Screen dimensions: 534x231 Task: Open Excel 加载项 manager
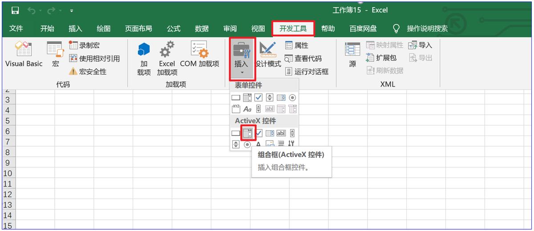167,59
